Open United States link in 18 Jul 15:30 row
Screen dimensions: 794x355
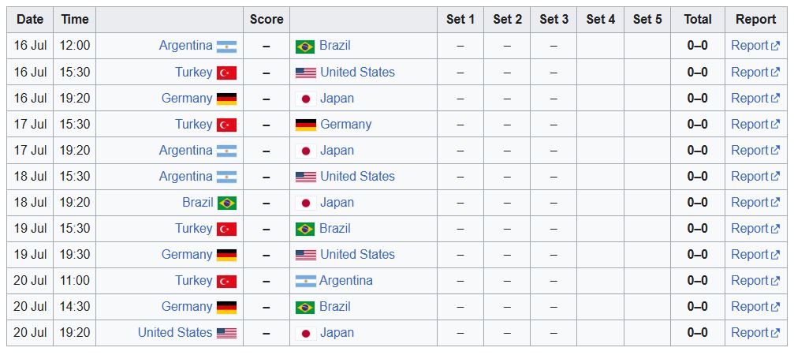pos(357,177)
